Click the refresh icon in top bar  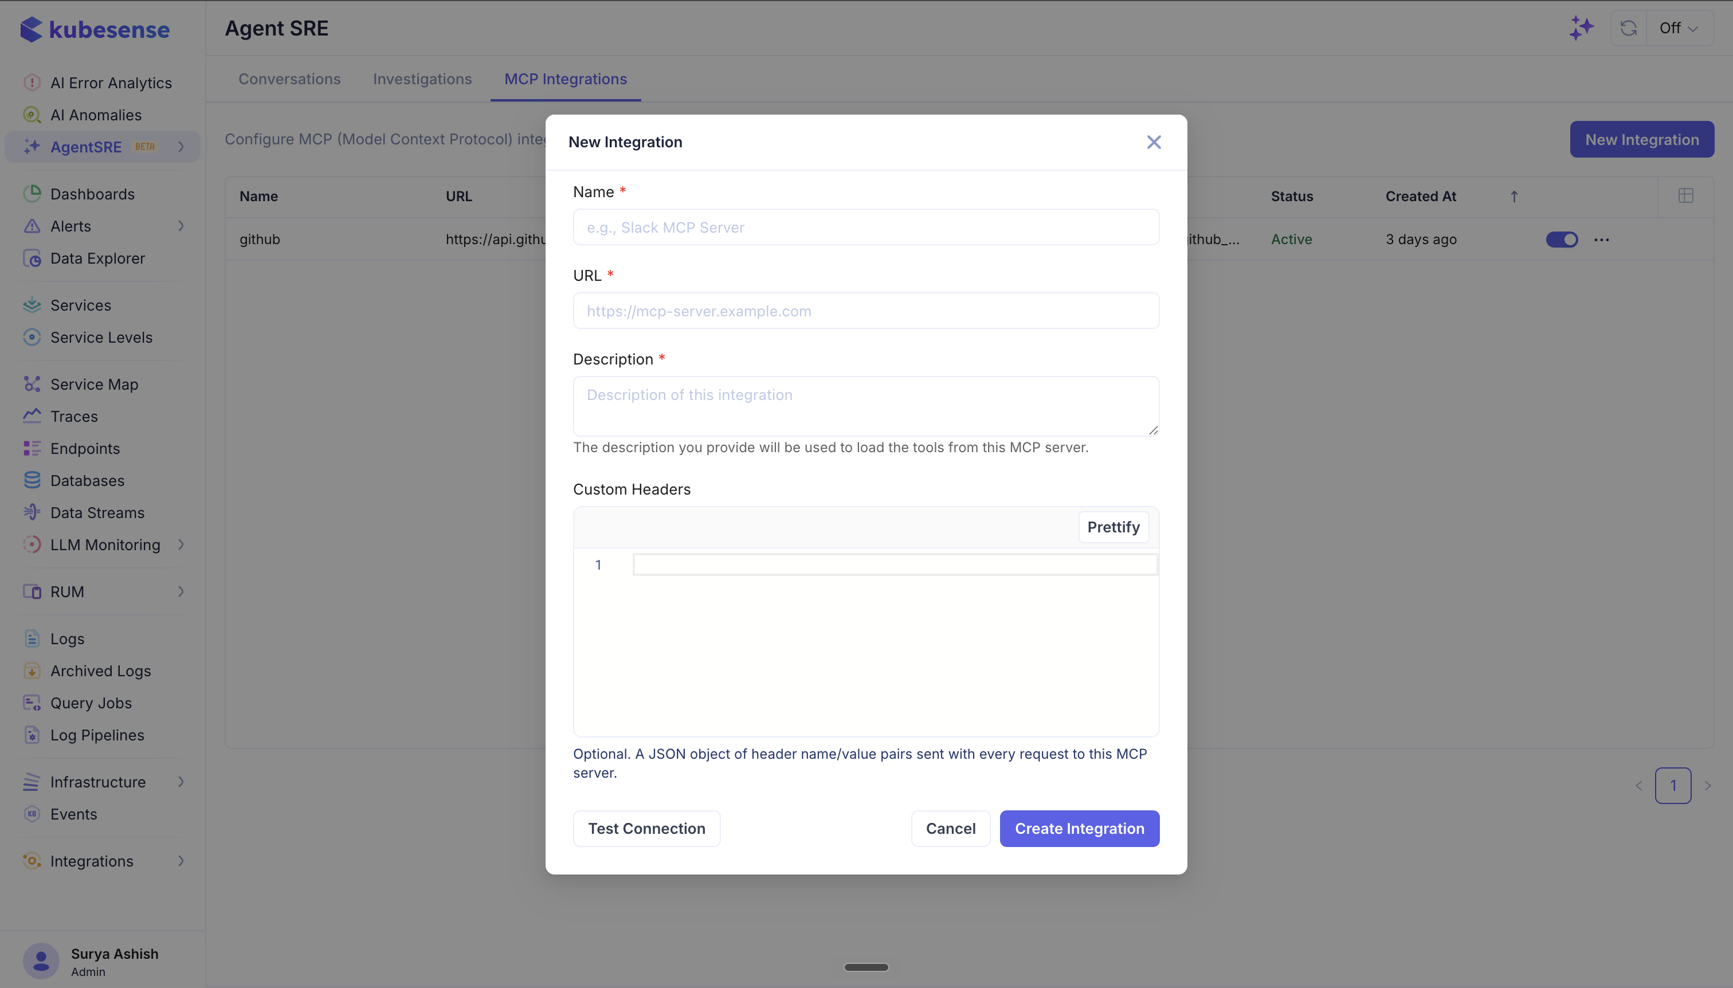coord(1629,28)
